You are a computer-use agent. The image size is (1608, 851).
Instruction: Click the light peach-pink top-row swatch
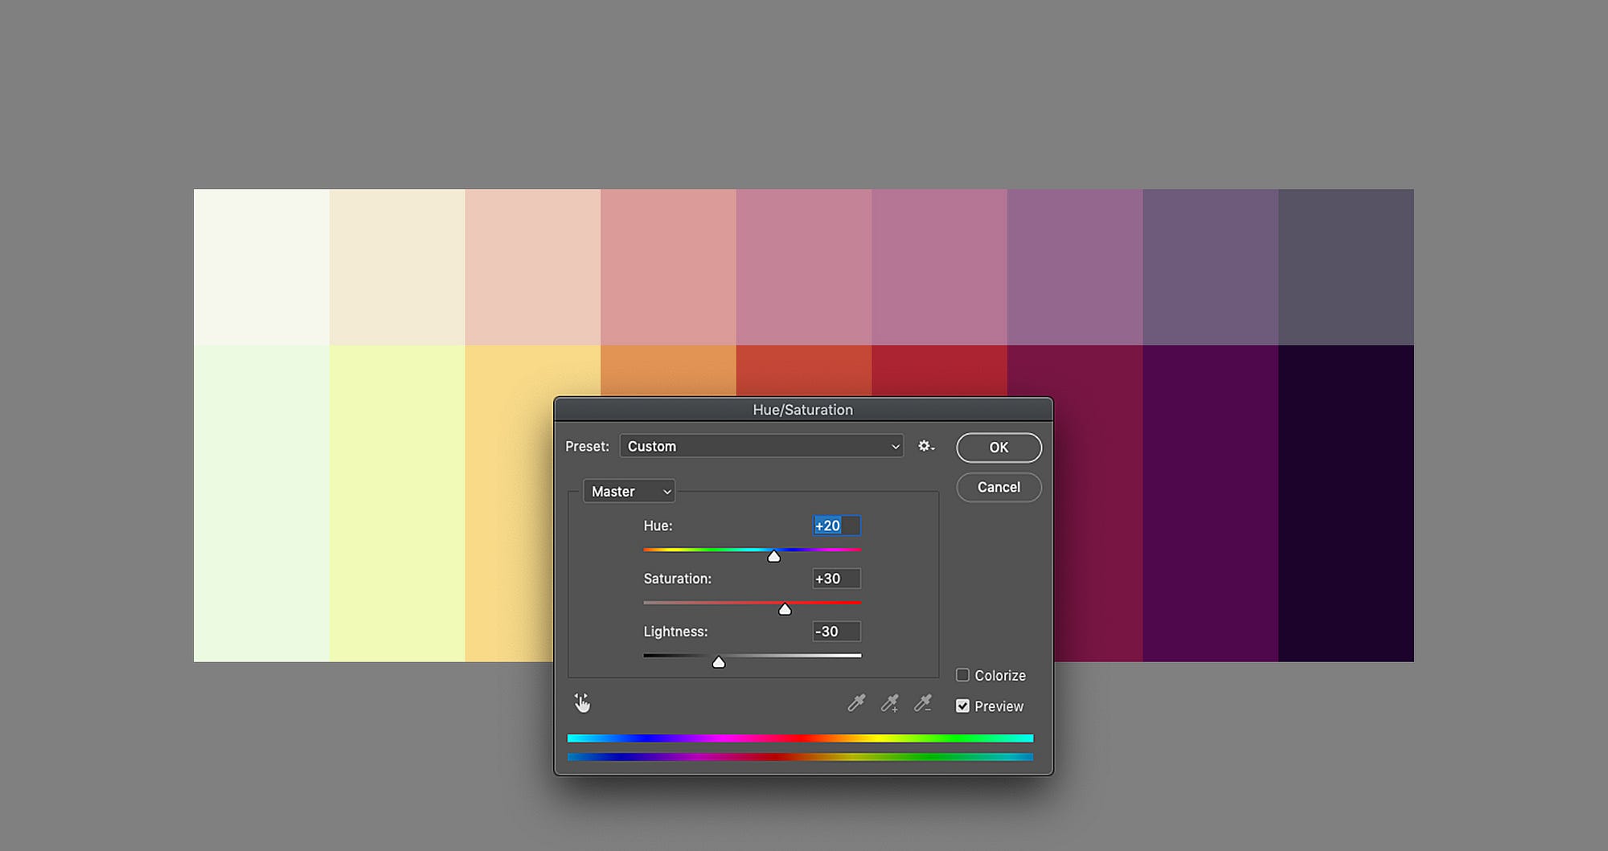(x=532, y=267)
